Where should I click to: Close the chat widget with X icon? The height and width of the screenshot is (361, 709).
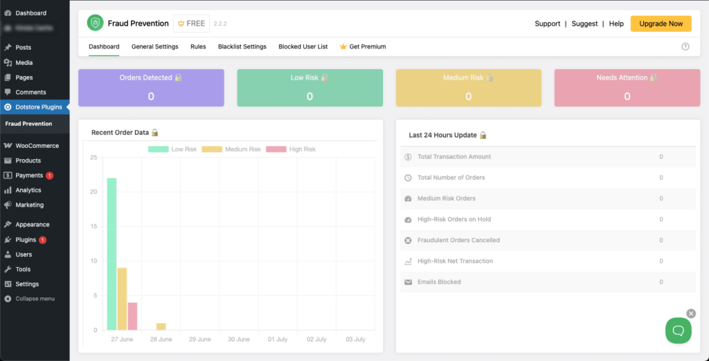690,313
